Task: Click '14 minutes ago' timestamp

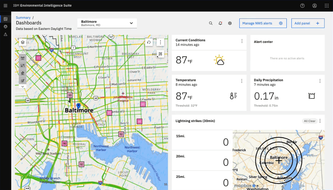Action: click(187, 45)
